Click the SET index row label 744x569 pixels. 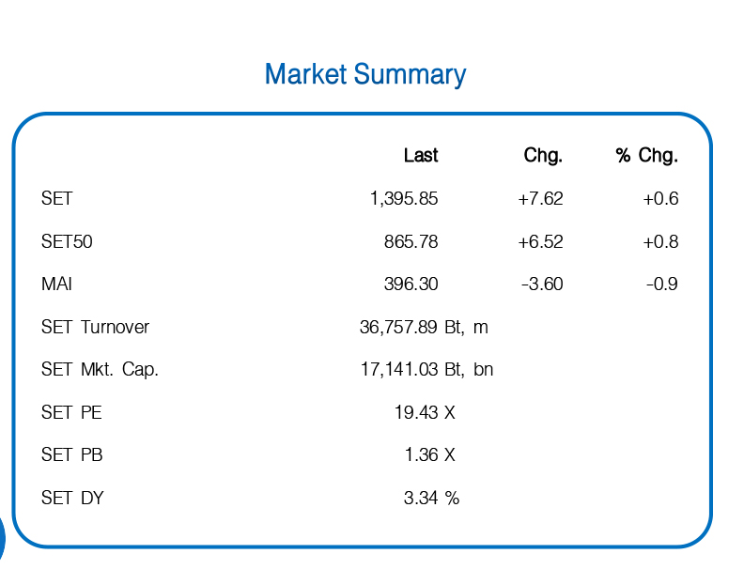pyautogui.click(x=57, y=198)
